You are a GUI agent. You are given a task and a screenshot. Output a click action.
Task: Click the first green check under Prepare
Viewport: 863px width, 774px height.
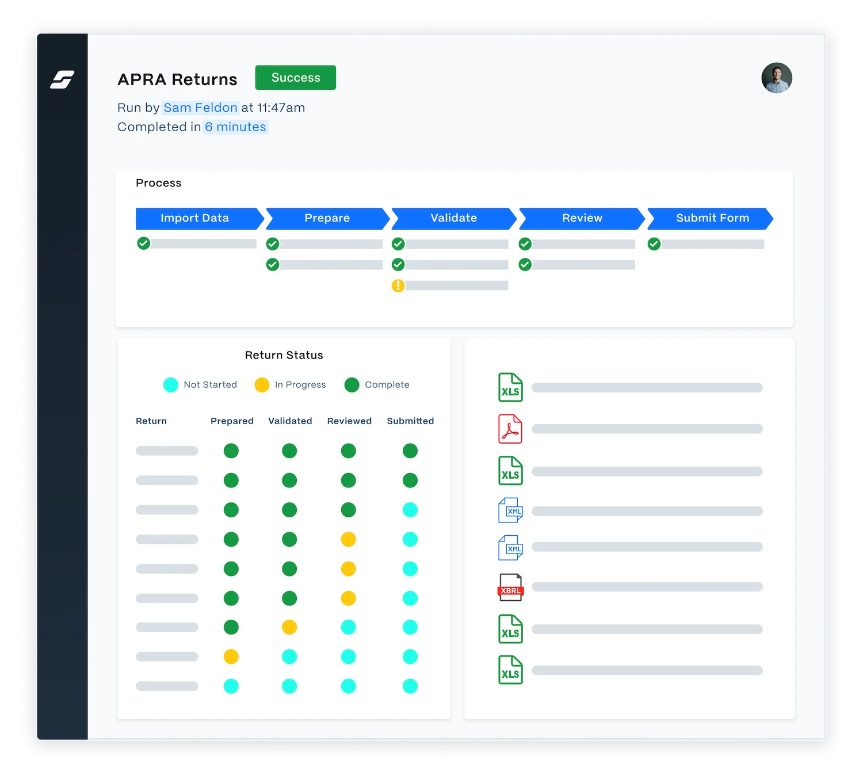tap(273, 244)
